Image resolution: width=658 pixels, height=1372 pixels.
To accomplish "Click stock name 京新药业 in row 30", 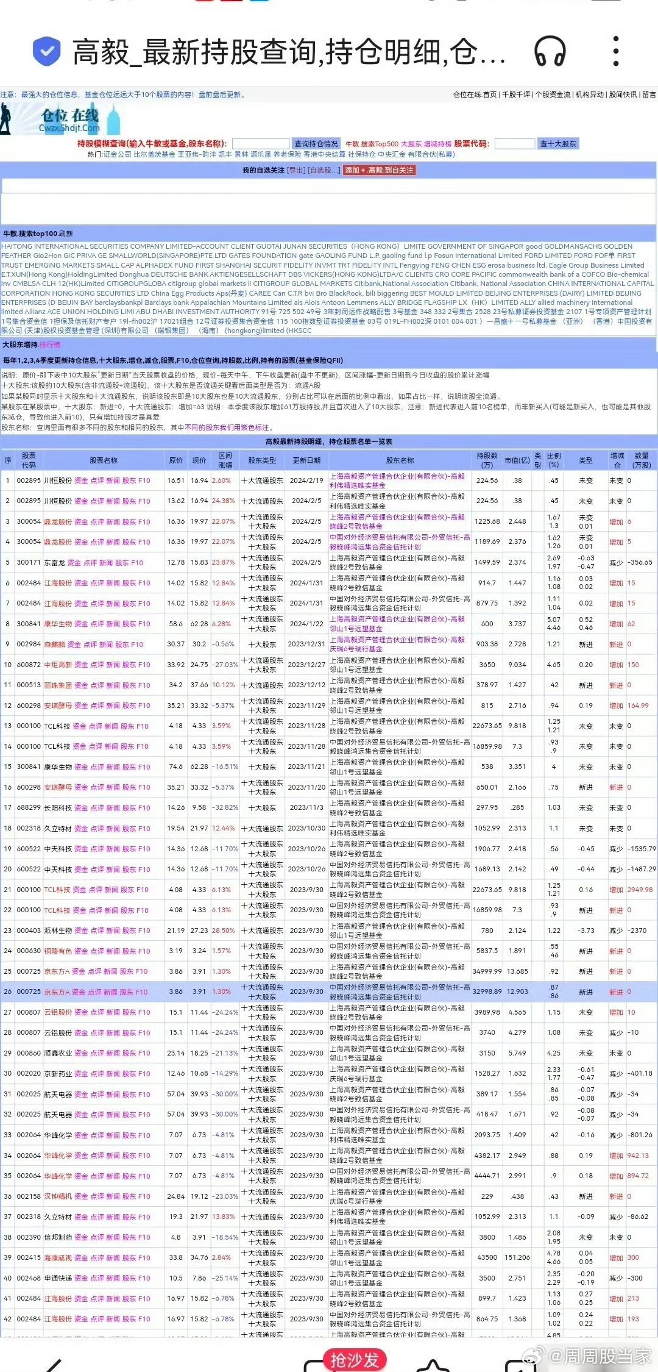I will pos(58,1073).
